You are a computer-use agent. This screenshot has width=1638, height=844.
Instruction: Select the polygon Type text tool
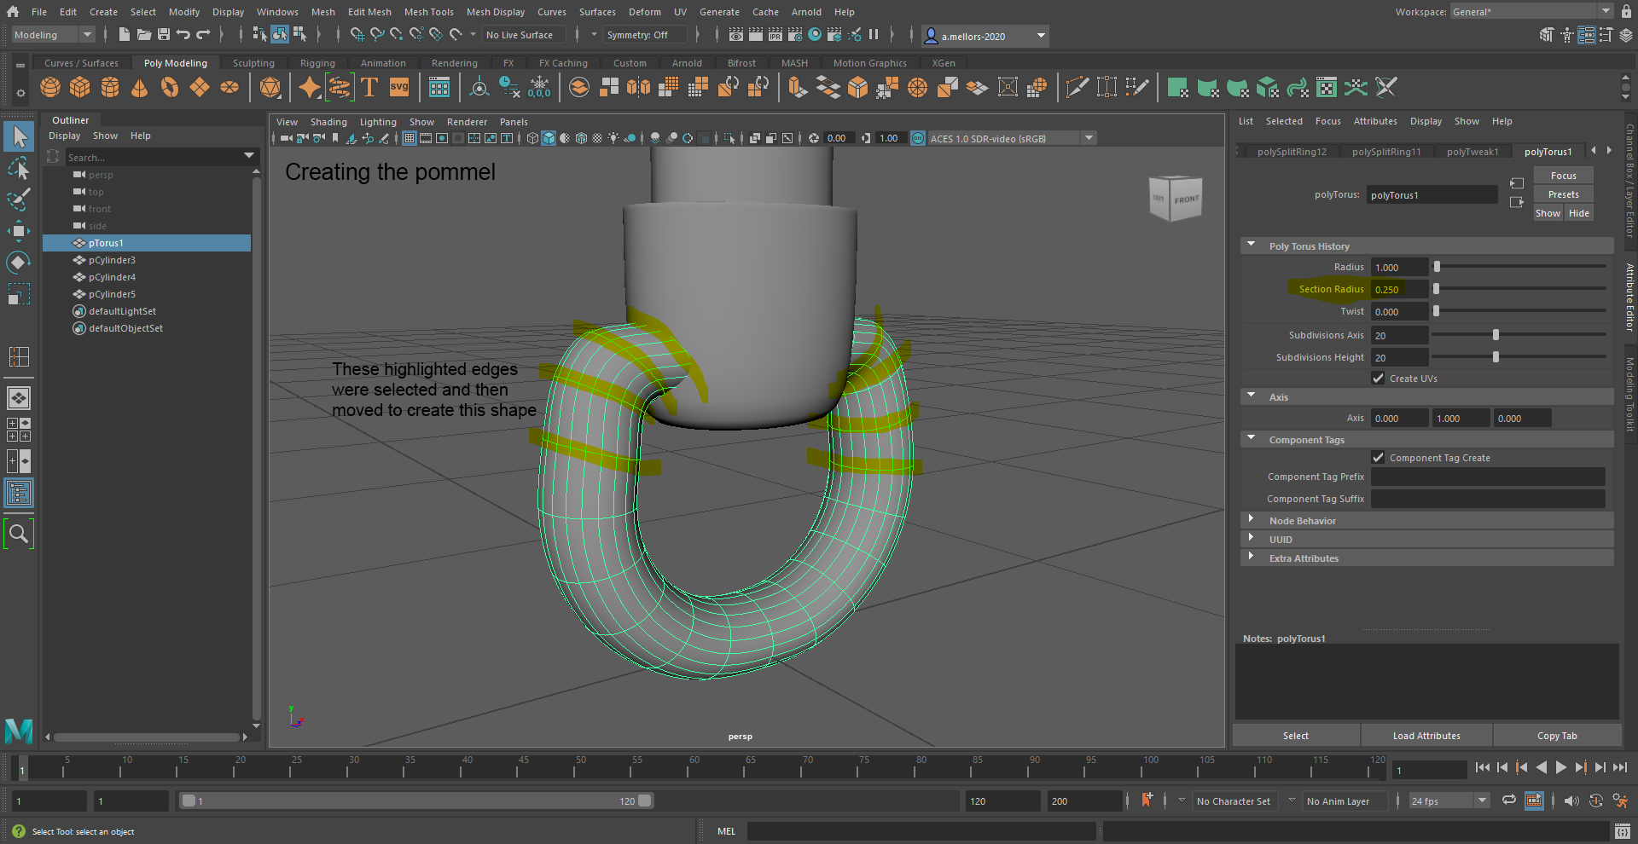369,87
